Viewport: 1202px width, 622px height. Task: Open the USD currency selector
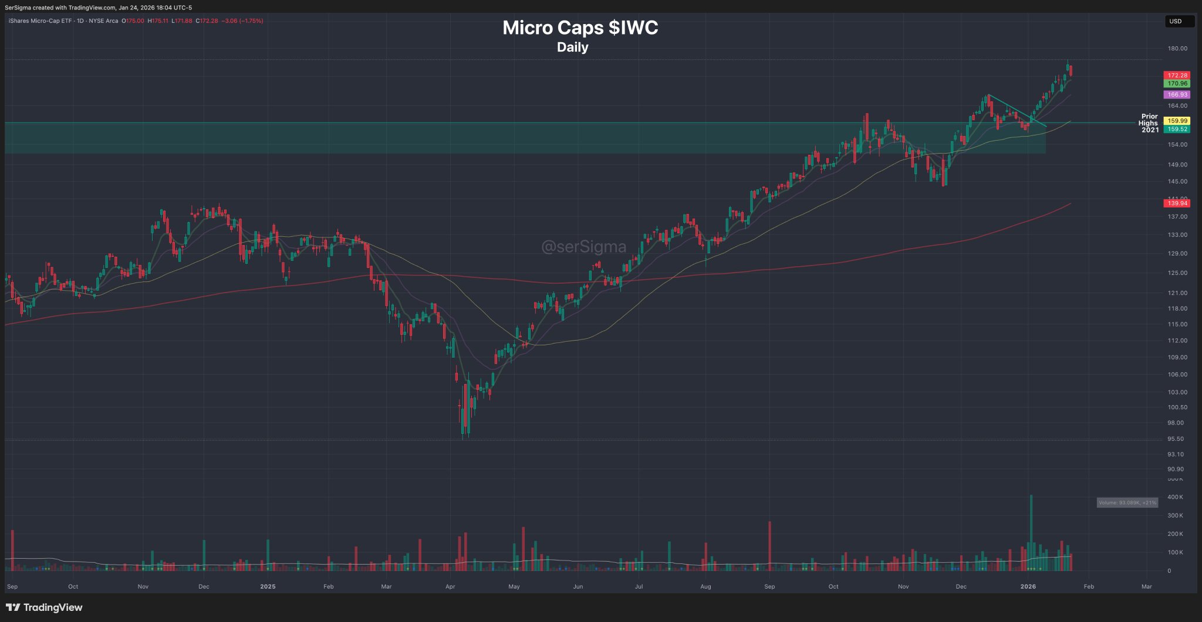pyautogui.click(x=1179, y=21)
